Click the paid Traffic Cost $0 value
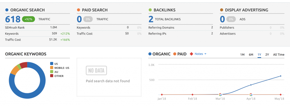Image resolution: width=290 pixels, height=106 pixels. click(x=127, y=34)
